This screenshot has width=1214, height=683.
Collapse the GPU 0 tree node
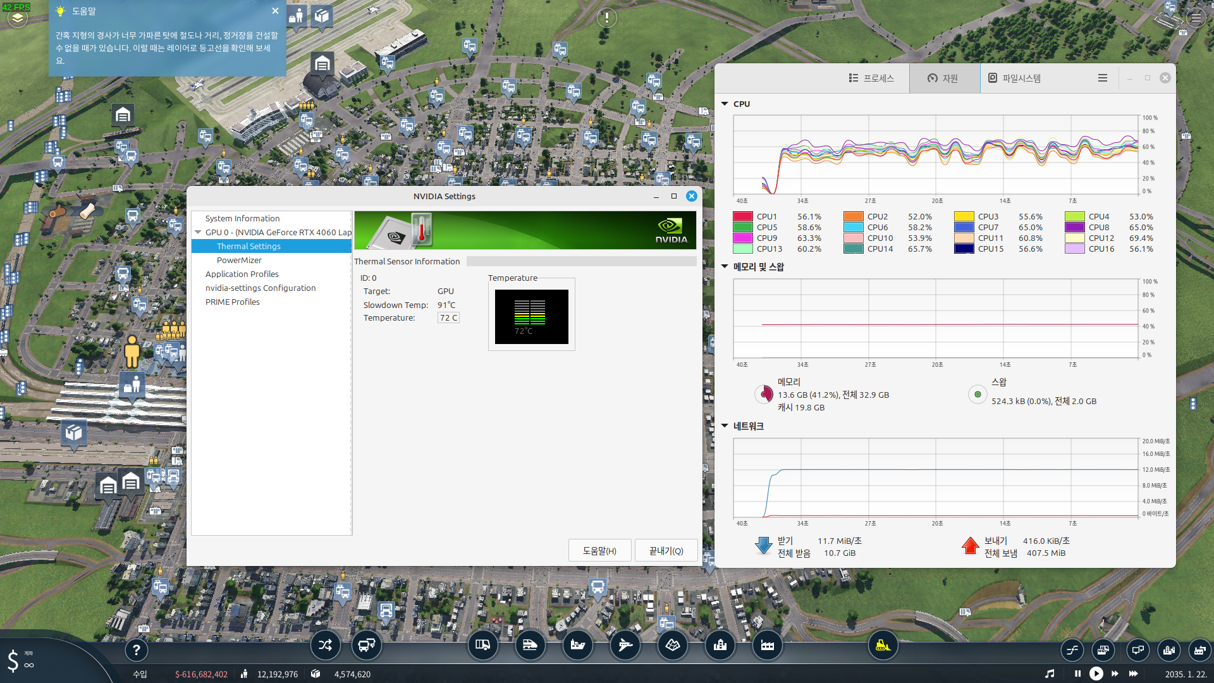point(198,232)
